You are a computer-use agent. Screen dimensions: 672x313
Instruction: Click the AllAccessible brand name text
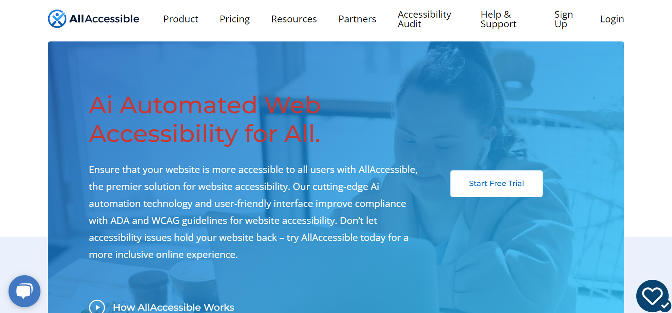tap(104, 19)
